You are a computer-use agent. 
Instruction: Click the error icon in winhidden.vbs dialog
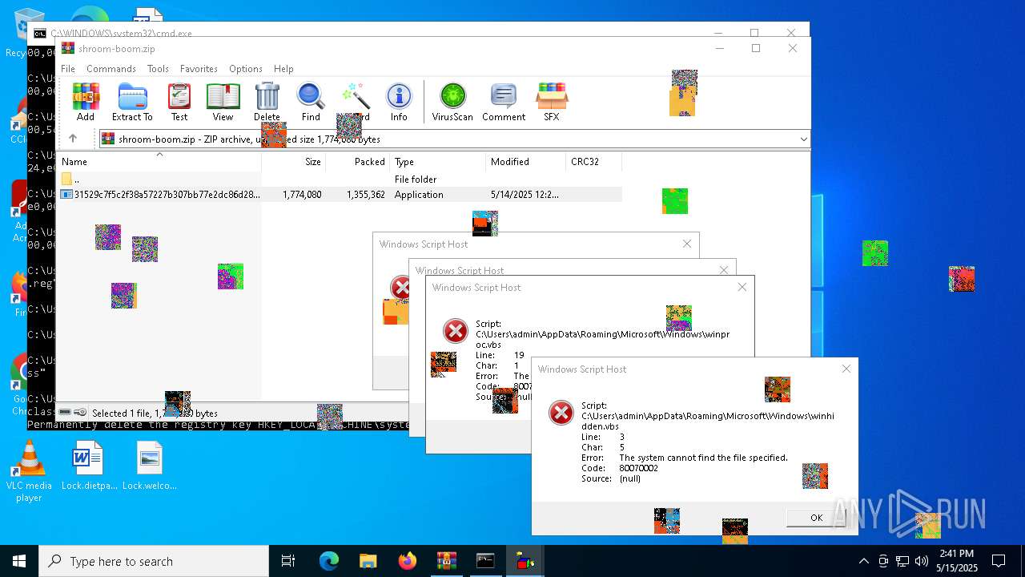[x=561, y=413]
